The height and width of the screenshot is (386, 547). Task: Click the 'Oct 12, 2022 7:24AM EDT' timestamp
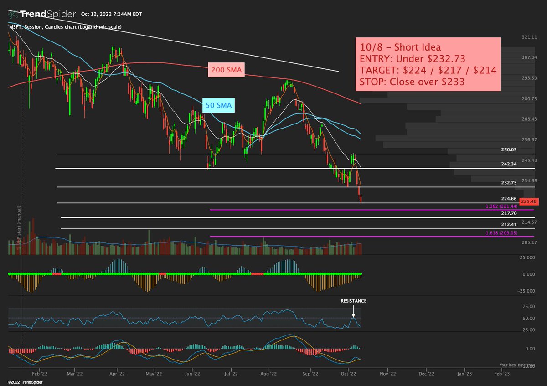click(x=111, y=15)
